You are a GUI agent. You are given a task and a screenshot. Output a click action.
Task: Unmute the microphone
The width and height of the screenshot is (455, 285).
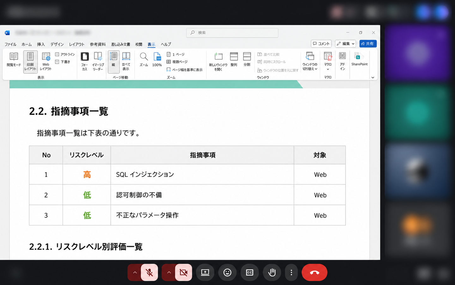point(149,272)
